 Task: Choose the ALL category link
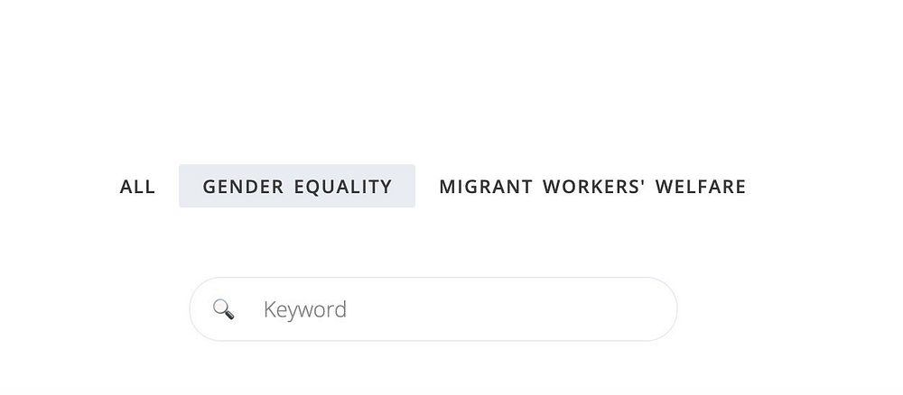137,187
